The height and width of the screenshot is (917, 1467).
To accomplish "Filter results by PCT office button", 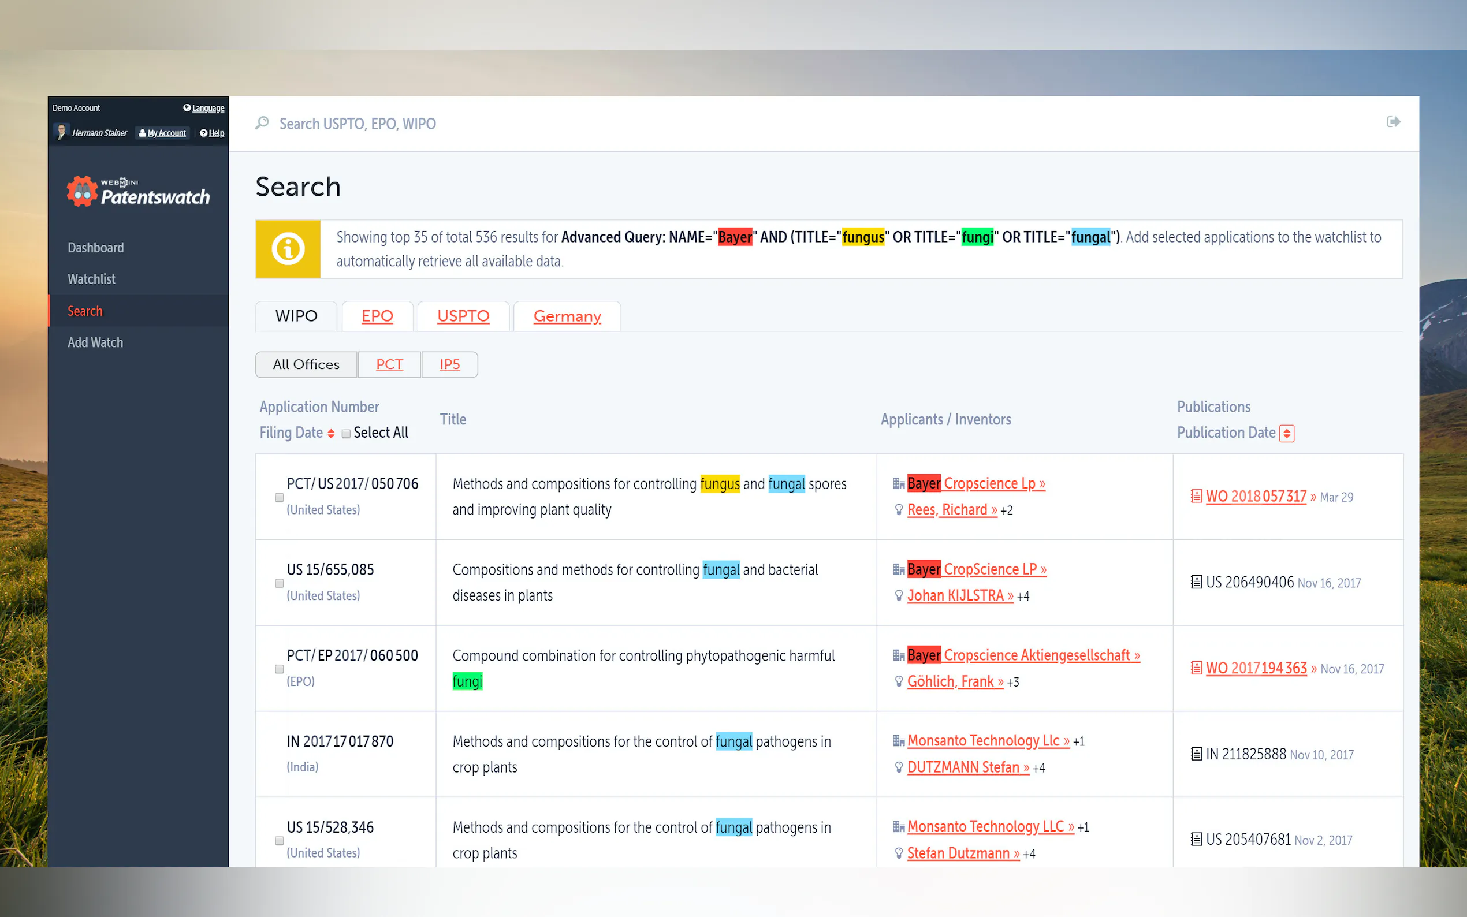I will point(389,364).
